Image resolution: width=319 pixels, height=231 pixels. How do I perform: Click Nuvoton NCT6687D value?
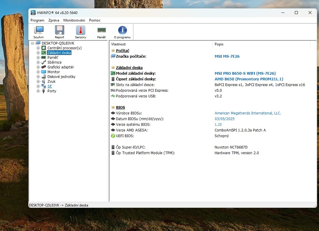click(x=231, y=147)
